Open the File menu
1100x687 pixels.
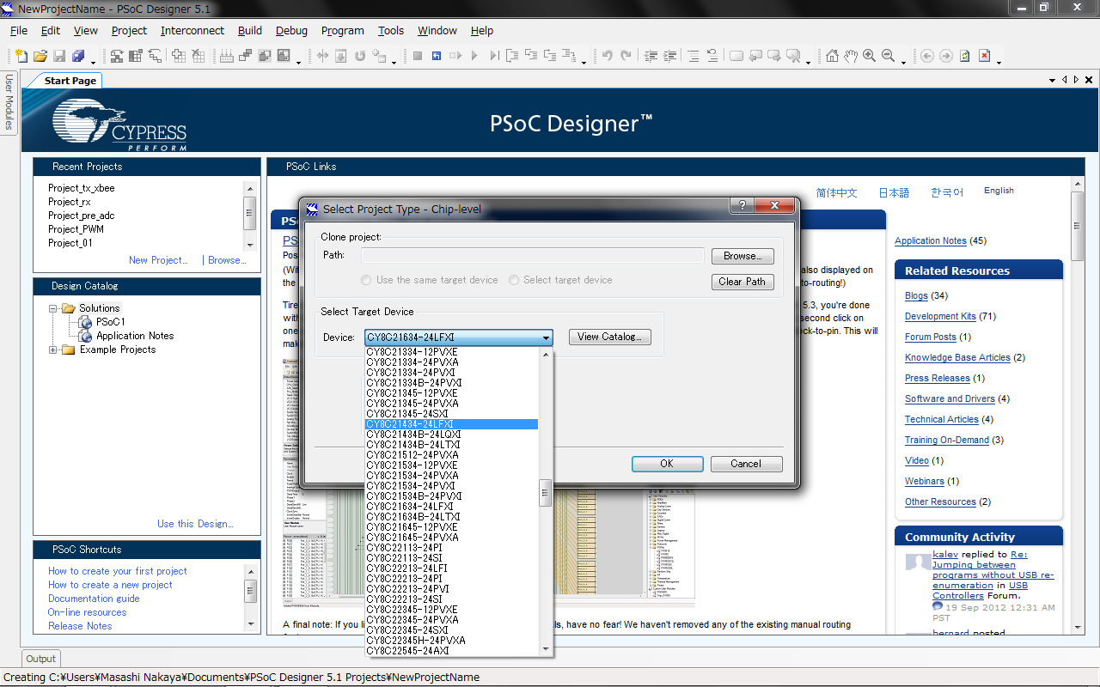[19, 30]
